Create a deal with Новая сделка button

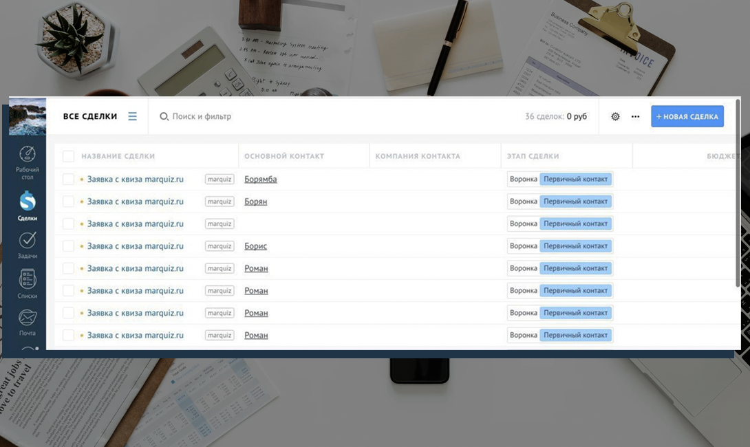pos(687,116)
